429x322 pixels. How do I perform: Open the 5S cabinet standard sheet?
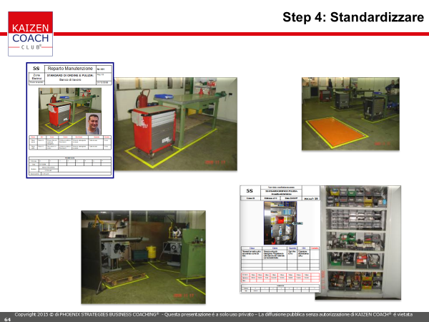tap(280, 239)
